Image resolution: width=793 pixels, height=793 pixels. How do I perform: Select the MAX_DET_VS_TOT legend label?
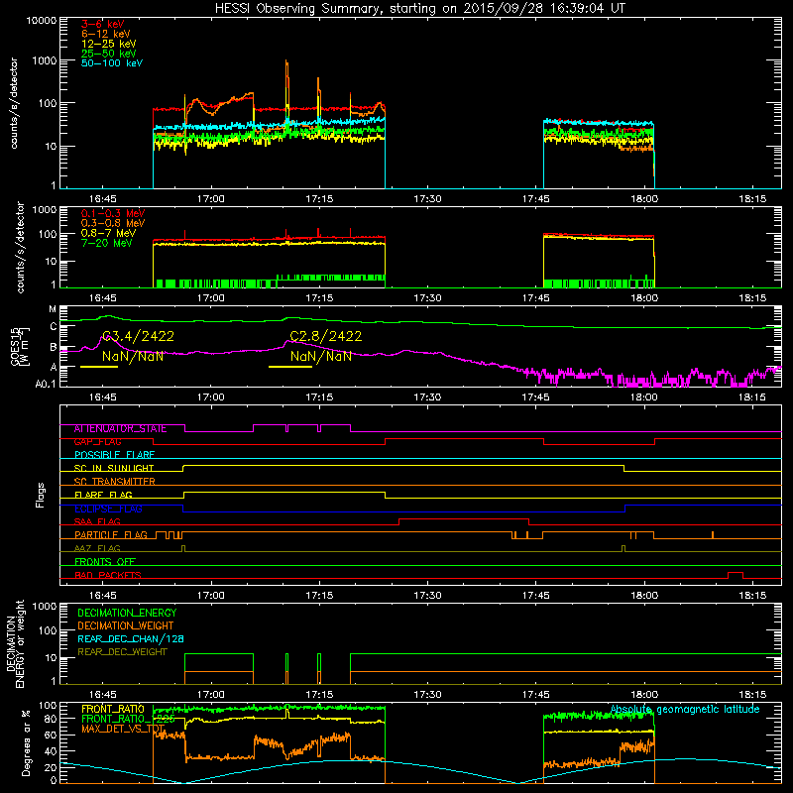point(123,729)
